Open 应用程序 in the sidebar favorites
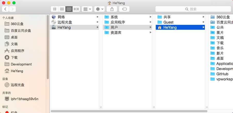This screenshot has width=233, height=113. (x=14, y=51)
